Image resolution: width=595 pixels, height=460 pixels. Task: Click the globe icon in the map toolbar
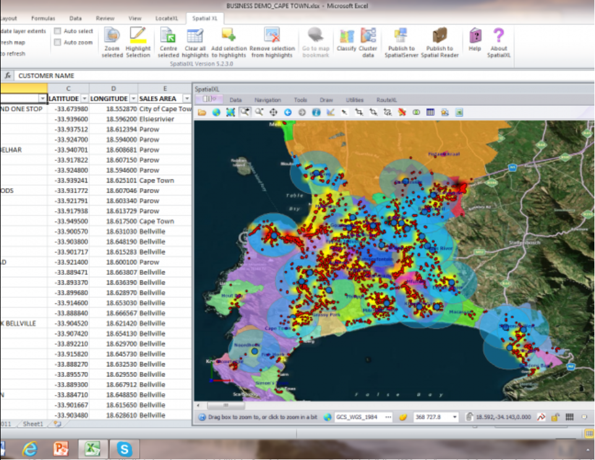point(215,112)
